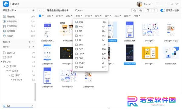
Task: Add a new 文件夹 with plus
Action: [x=29, y=47]
